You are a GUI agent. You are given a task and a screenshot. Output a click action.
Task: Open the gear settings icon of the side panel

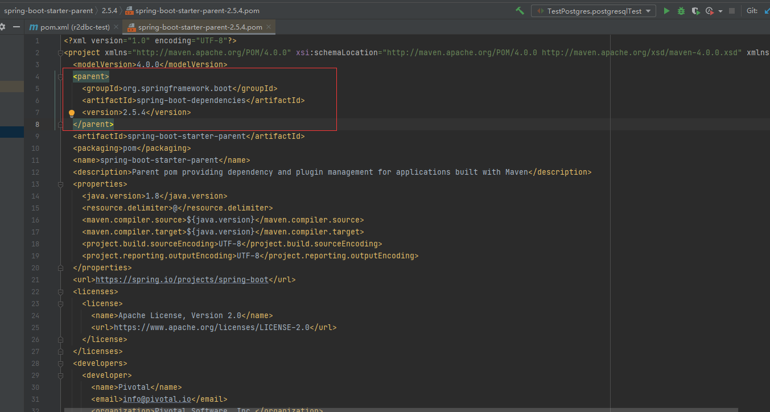[2, 27]
